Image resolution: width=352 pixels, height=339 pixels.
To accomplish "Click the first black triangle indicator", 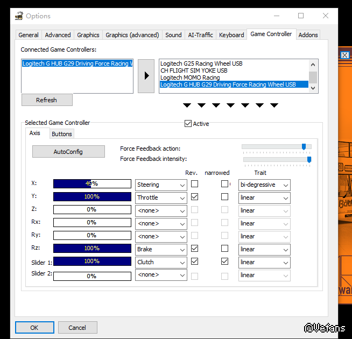I will coord(187,105).
